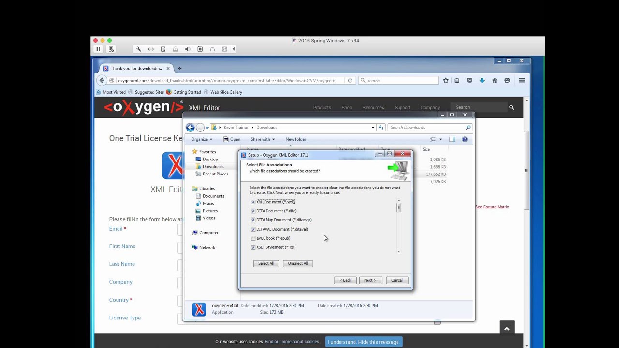Click the VM snapshot icon beside pause
This screenshot has width=619, height=348.
point(111,49)
